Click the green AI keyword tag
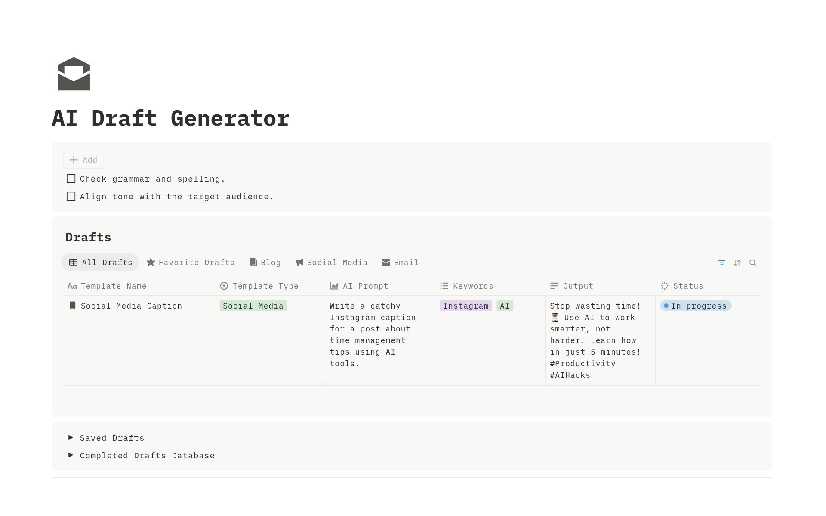The image size is (826, 516). click(505, 306)
